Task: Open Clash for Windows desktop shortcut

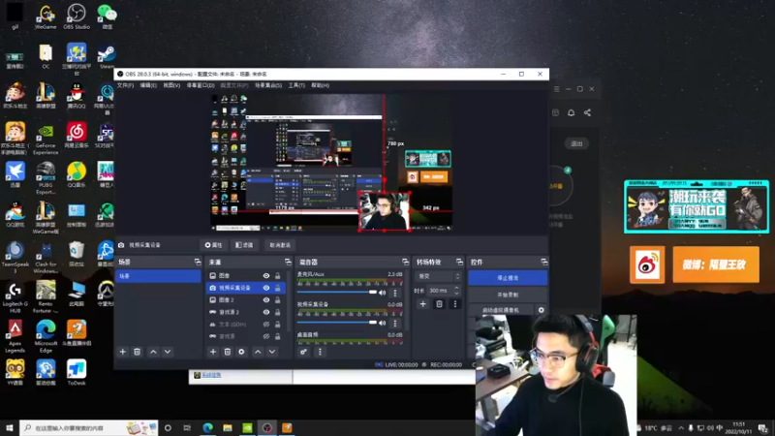Action: (x=46, y=257)
